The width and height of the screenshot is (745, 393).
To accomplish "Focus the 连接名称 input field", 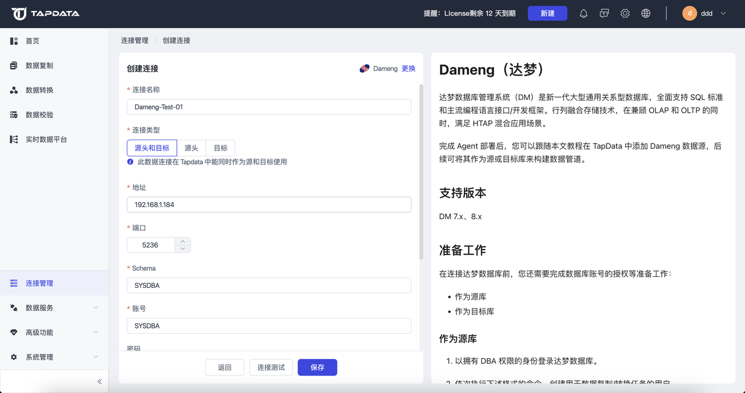I will pos(269,107).
